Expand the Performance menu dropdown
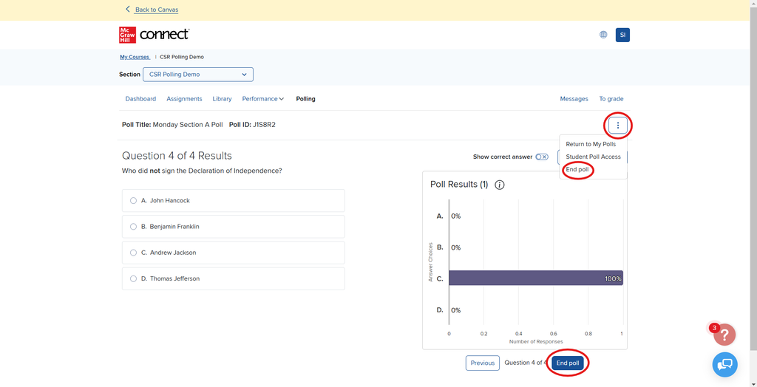The image size is (757, 387). [262, 99]
